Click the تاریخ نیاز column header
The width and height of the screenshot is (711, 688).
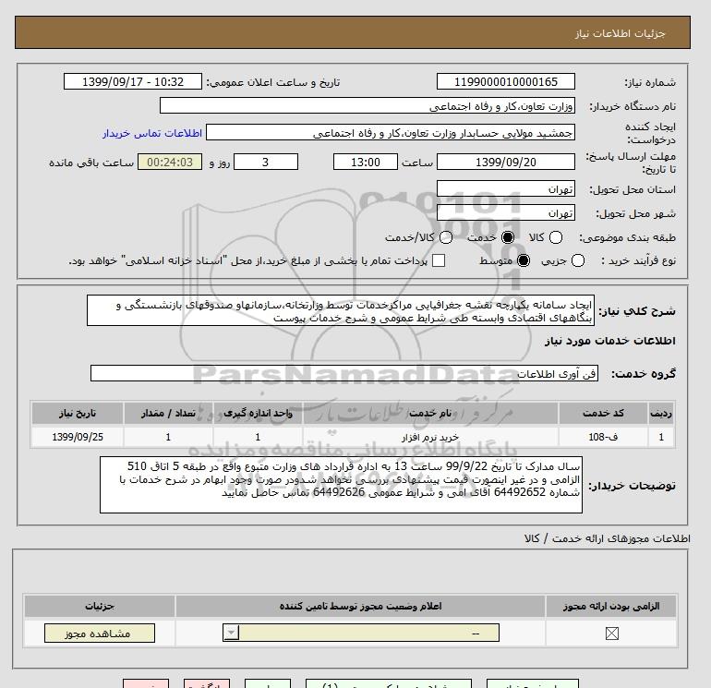(x=78, y=413)
